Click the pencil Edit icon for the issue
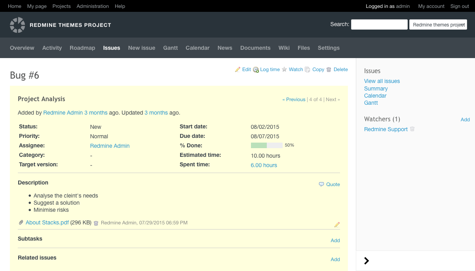The height and width of the screenshot is (271, 475). 237,70
